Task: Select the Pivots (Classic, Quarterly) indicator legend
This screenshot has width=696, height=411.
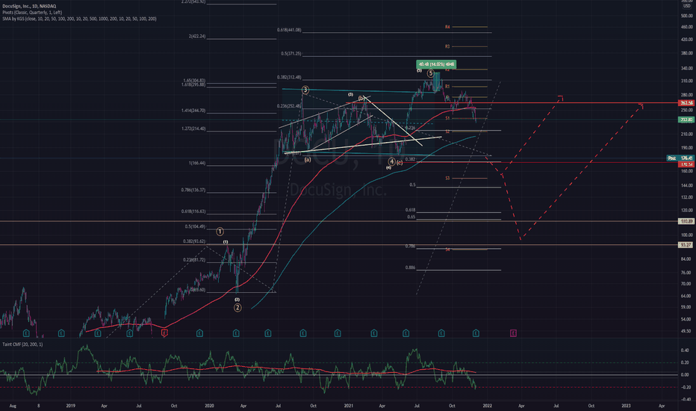Action: [32, 13]
